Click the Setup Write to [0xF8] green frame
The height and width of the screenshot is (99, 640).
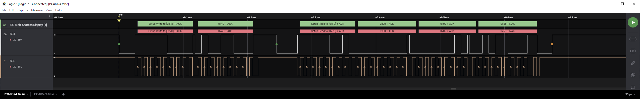(165, 24)
